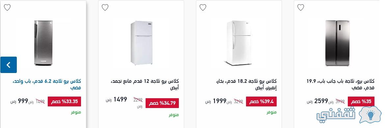This screenshot has height=128, width=387.
Task: Open title ثلاجة باب جانب باب 19.9 قدم
Action: pyautogui.click(x=340, y=84)
